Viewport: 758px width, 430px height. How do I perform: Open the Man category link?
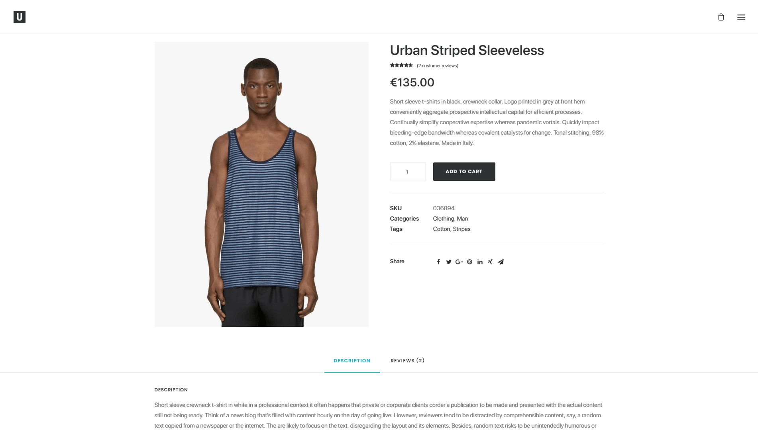pyautogui.click(x=462, y=219)
